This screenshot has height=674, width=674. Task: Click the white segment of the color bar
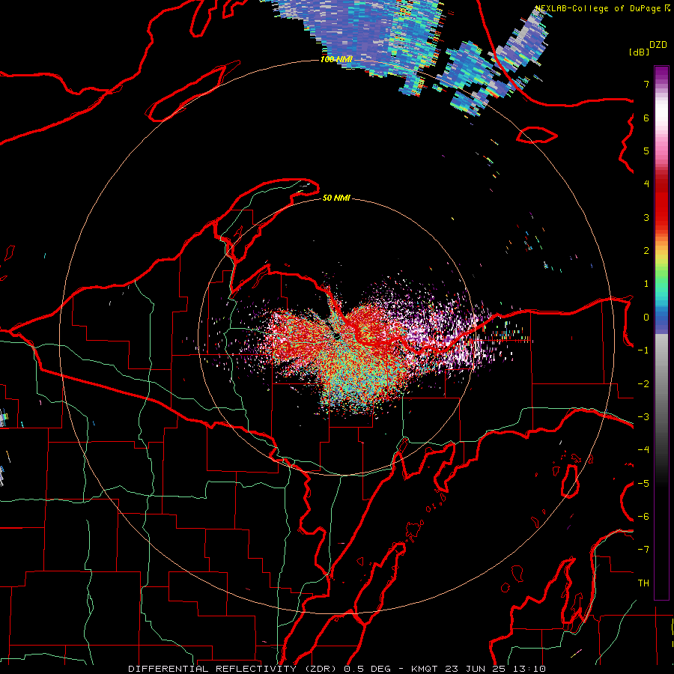[x=661, y=112]
